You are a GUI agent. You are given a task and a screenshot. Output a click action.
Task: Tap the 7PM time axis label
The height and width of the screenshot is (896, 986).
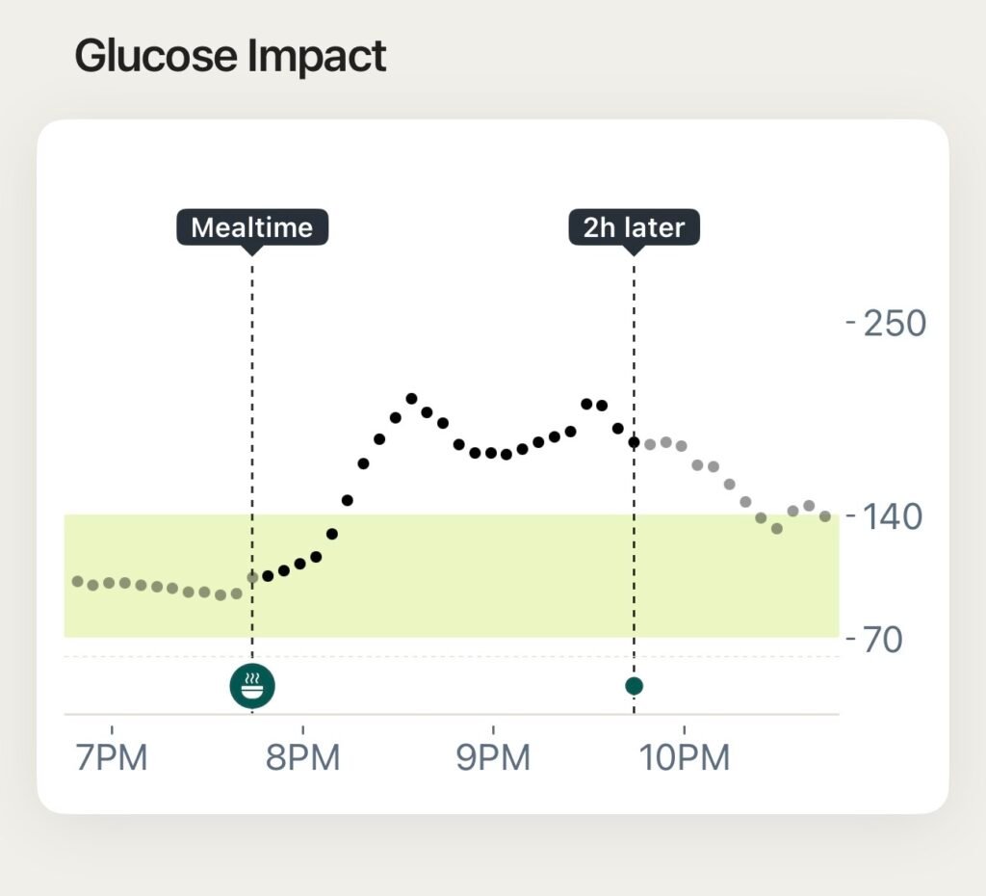click(112, 757)
